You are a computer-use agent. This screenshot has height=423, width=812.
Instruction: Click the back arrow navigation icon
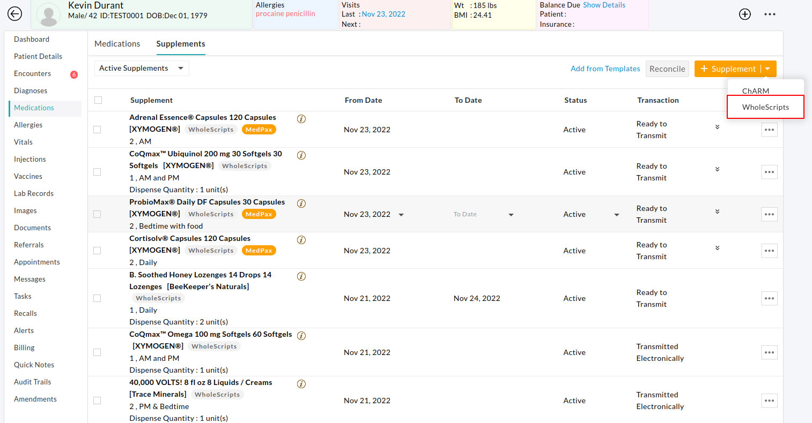tap(14, 14)
